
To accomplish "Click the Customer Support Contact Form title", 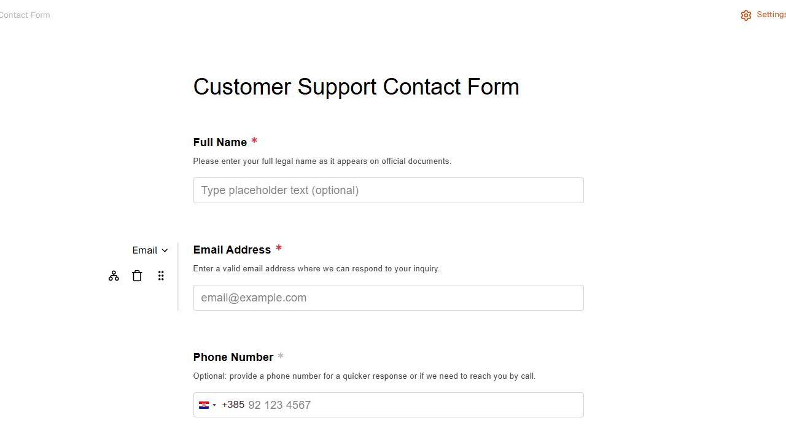I will click(x=356, y=87).
